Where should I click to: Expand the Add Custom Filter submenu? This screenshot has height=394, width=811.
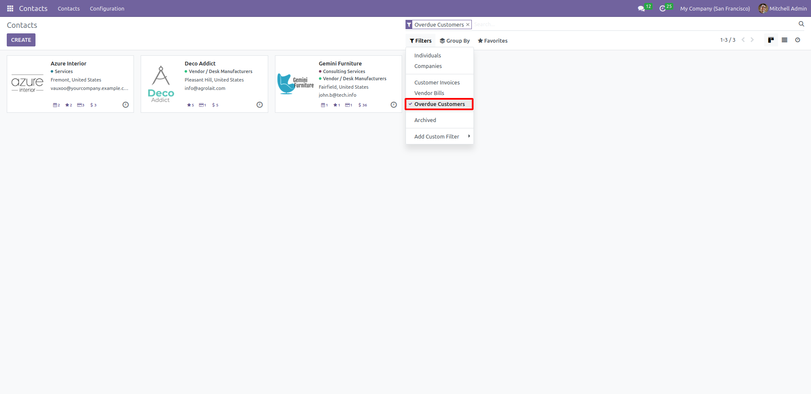pos(439,137)
